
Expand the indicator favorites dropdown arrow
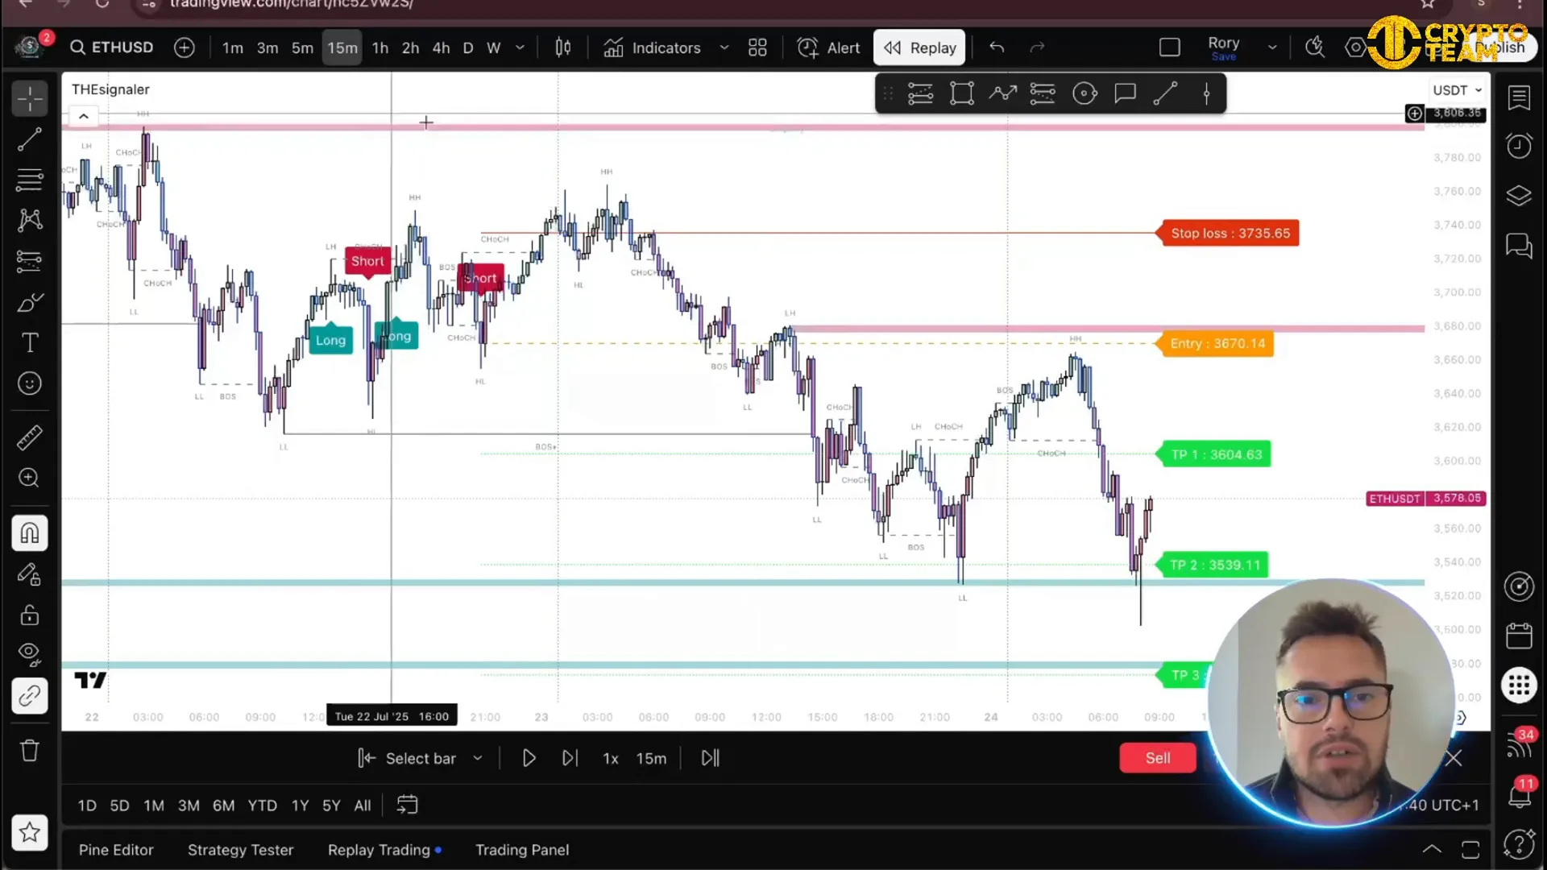pos(724,48)
